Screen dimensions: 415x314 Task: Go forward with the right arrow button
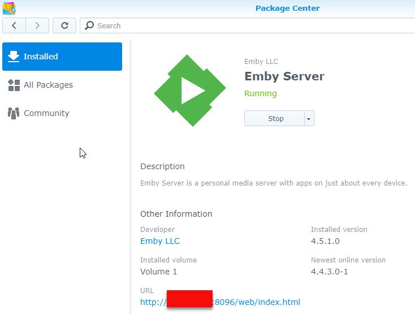(x=37, y=25)
